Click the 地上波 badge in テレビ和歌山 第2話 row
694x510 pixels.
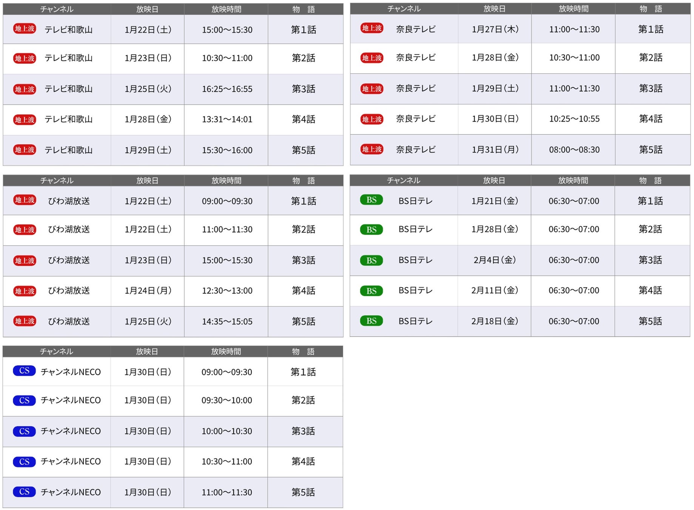coord(25,58)
